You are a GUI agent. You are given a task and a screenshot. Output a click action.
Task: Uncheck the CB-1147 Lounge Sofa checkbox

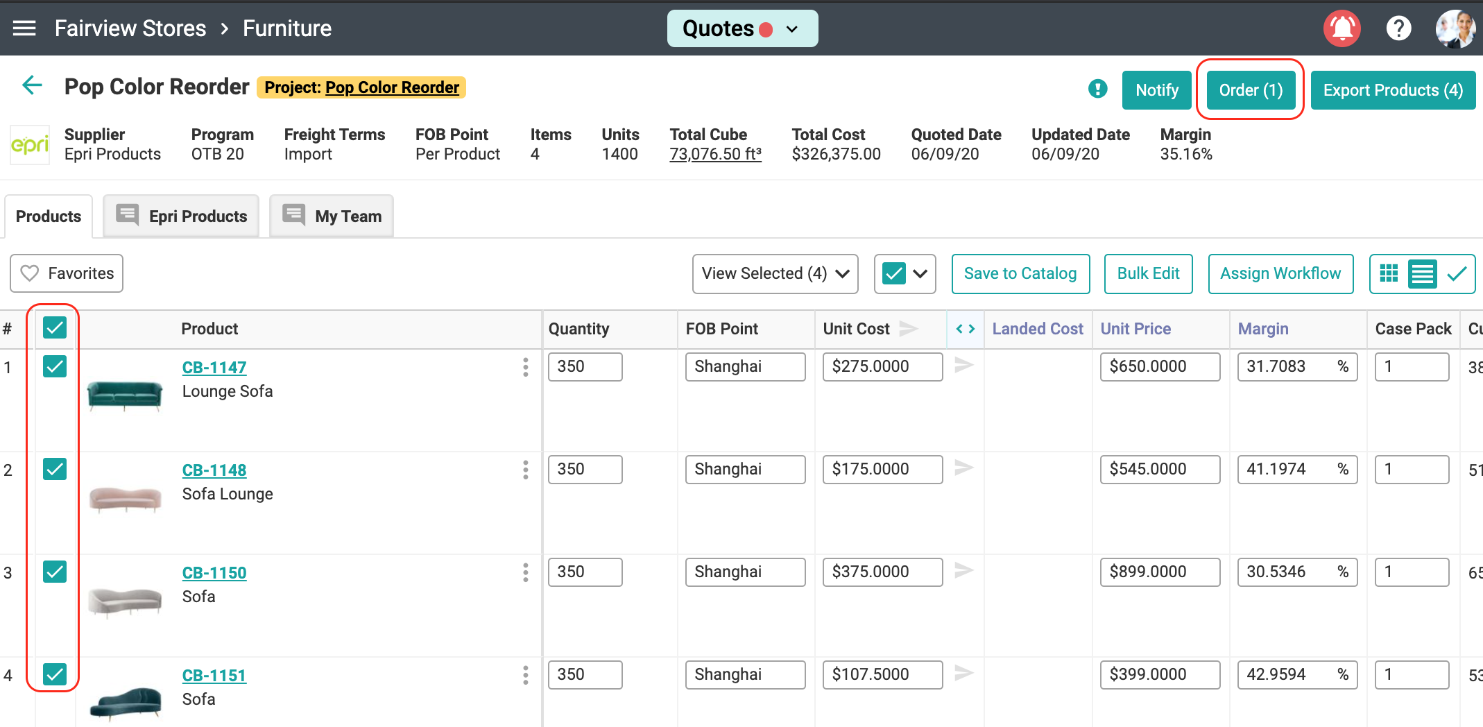pos(55,366)
